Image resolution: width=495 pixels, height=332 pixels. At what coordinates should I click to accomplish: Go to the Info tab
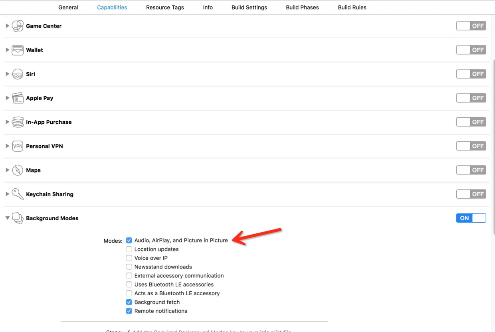pos(208,7)
